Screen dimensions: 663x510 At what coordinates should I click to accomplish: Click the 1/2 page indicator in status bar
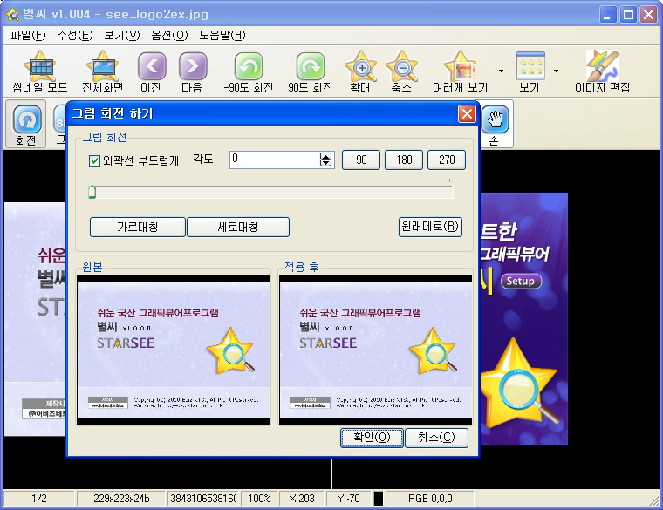point(39,499)
